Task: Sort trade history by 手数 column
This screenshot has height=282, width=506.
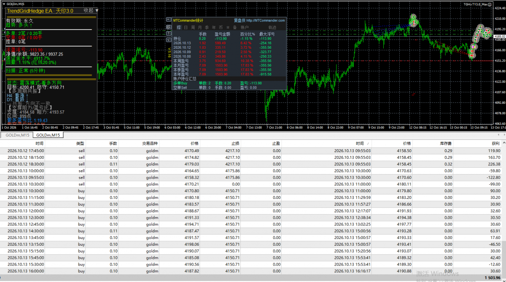Action: tap(113, 143)
